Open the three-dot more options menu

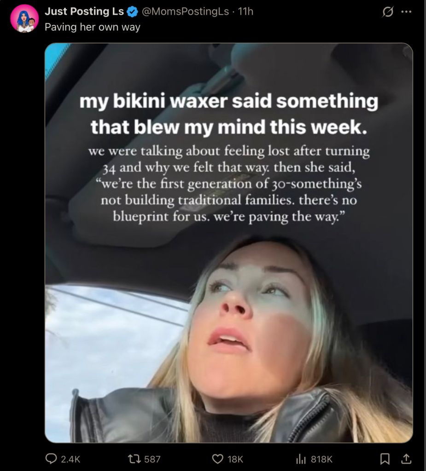click(x=406, y=11)
